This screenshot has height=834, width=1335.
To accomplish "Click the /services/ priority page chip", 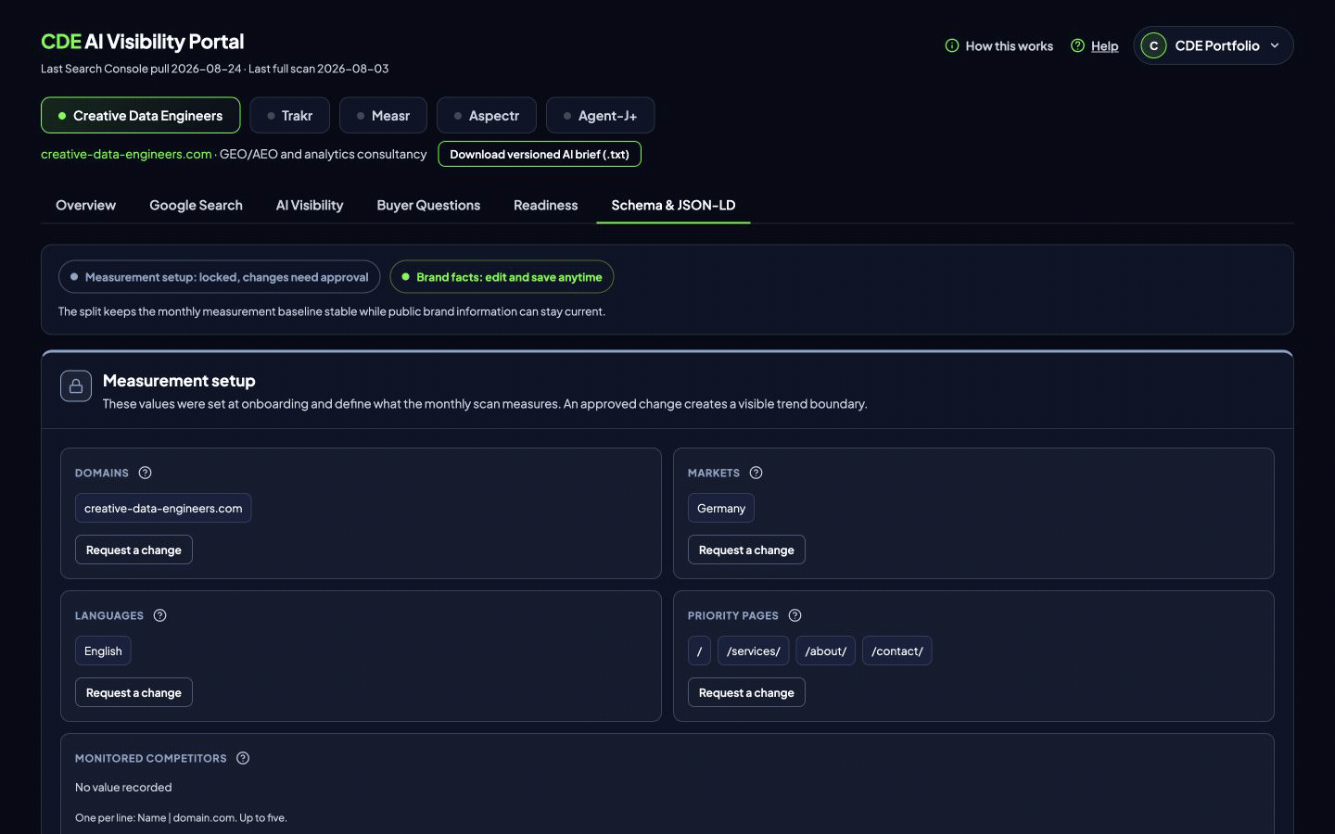I will 754,651.
